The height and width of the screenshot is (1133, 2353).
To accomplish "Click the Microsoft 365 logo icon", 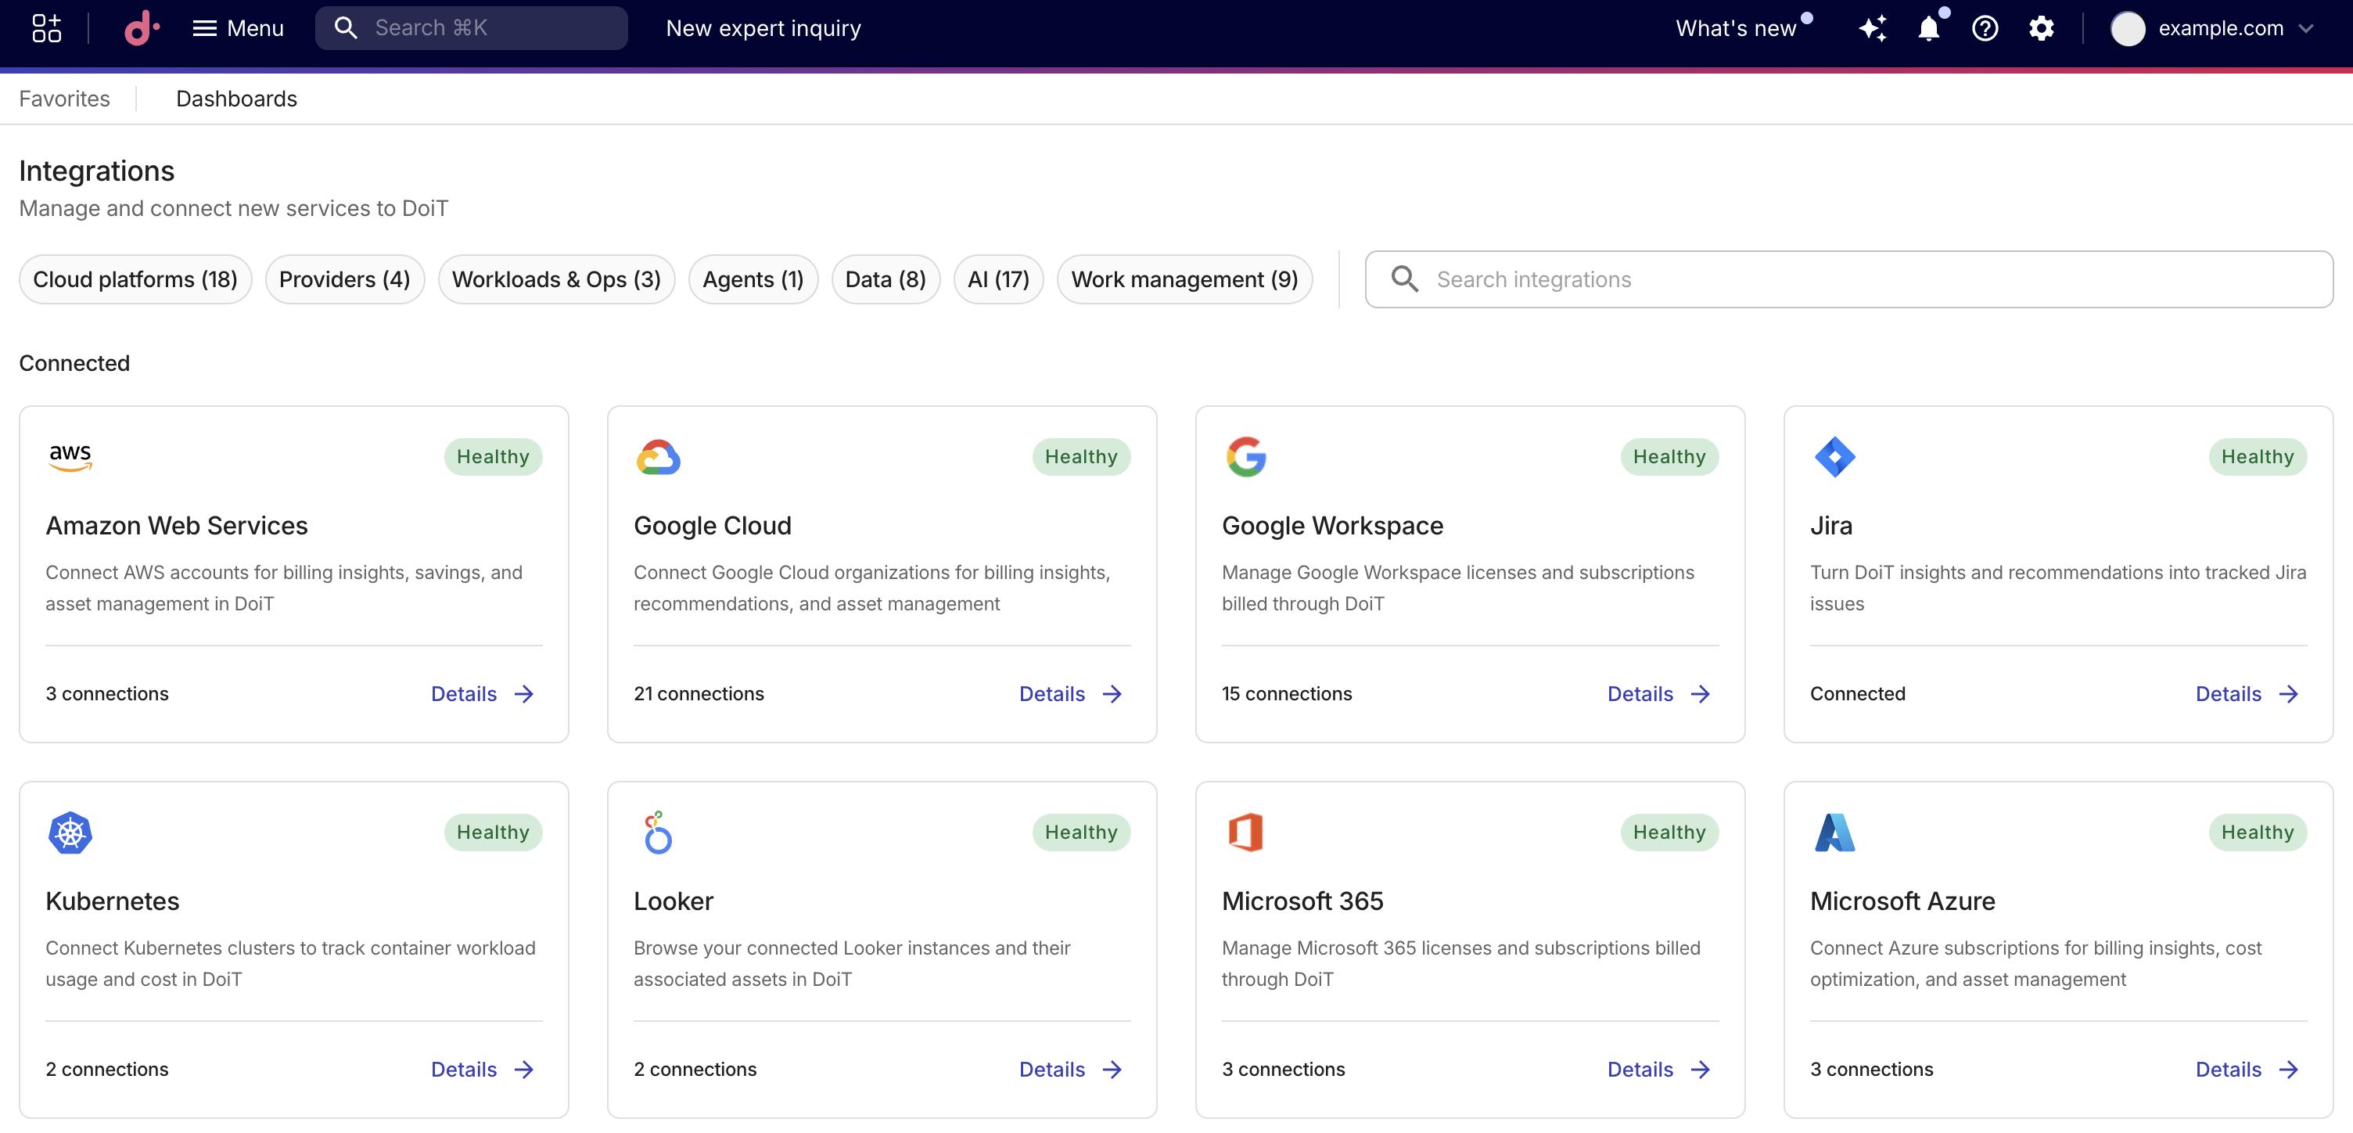I will [1246, 833].
